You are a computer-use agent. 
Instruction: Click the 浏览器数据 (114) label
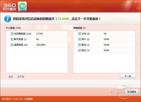(x=23, y=34)
